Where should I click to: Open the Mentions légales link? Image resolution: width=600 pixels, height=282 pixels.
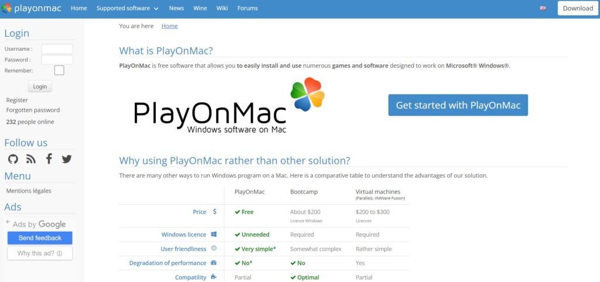pyautogui.click(x=29, y=191)
